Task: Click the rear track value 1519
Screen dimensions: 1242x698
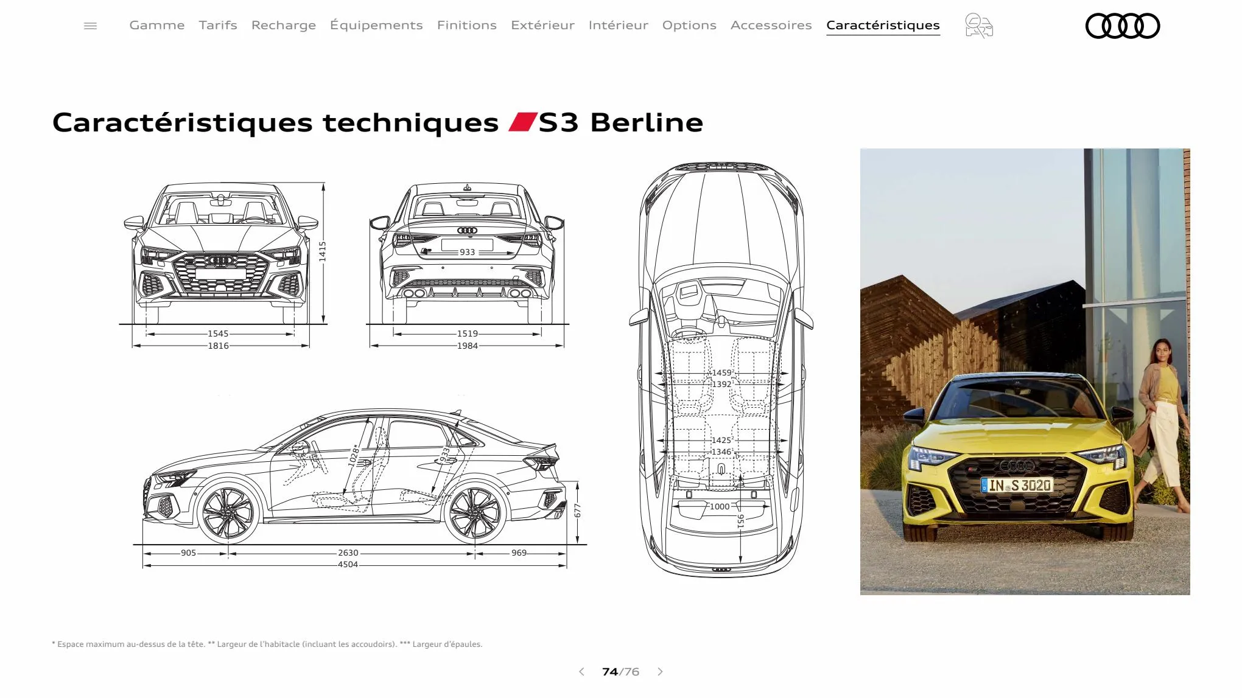Action: tap(468, 333)
